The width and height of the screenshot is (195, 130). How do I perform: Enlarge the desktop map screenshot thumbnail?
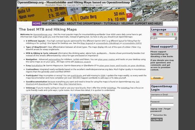pos(45,112)
